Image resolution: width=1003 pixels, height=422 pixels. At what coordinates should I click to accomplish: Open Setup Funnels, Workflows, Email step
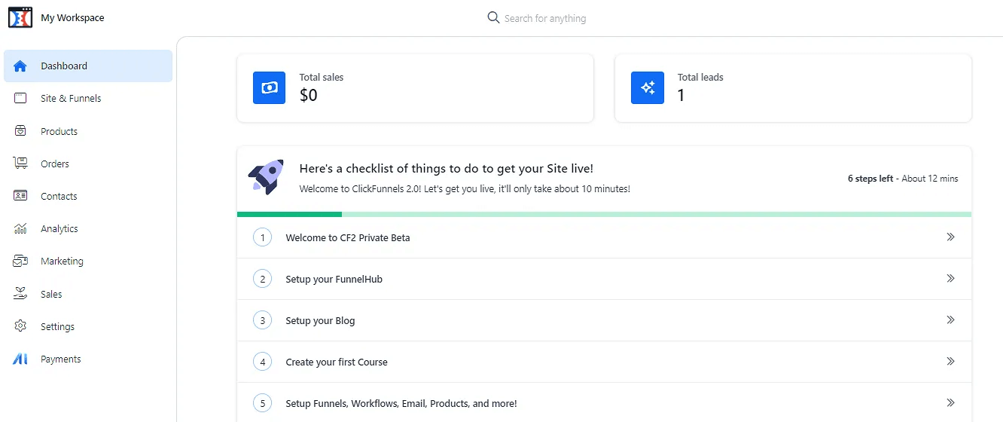click(x=604, y=403)
